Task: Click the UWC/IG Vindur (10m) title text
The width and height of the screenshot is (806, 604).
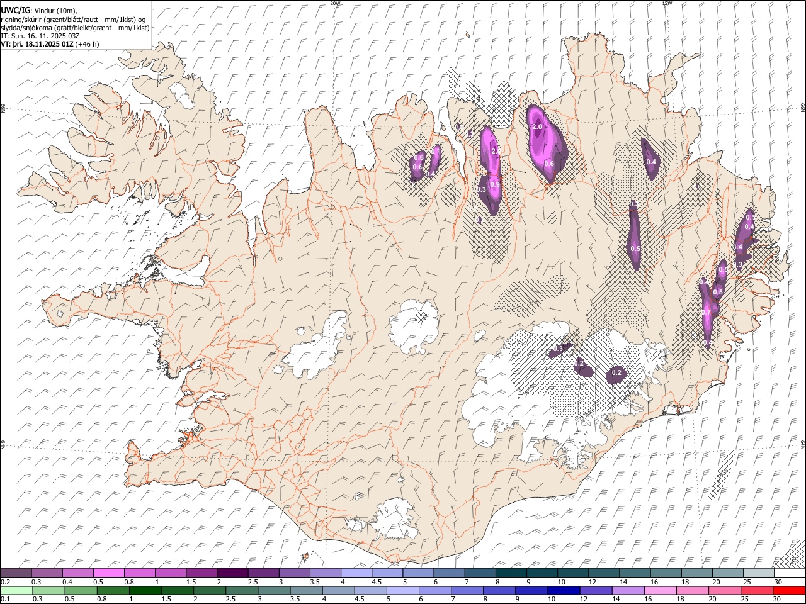Action: 39,10
